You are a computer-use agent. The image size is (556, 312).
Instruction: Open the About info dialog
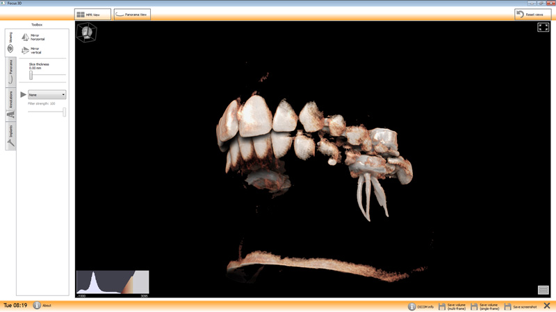(38, 305)
